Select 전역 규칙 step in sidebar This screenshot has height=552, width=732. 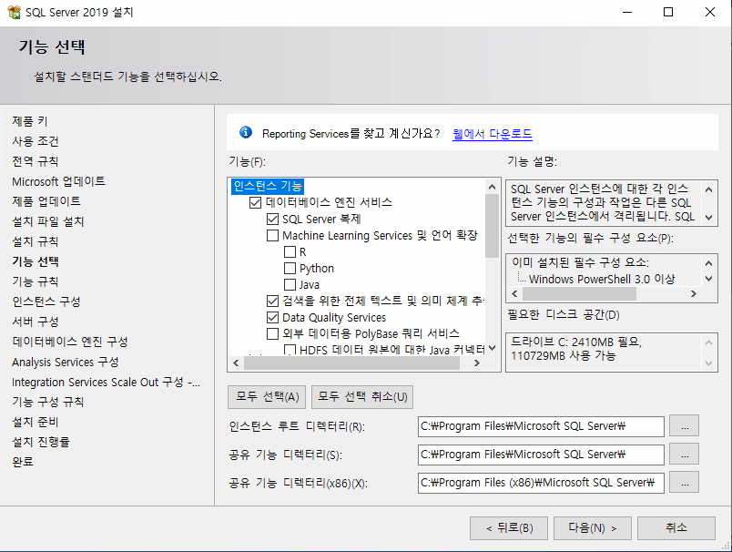tap(36, 161)
